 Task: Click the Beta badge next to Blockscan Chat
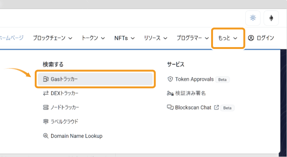coord(227,108)
